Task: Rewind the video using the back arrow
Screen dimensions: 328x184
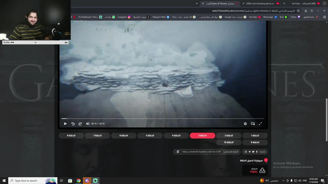Action: click(x=73, y=124)
